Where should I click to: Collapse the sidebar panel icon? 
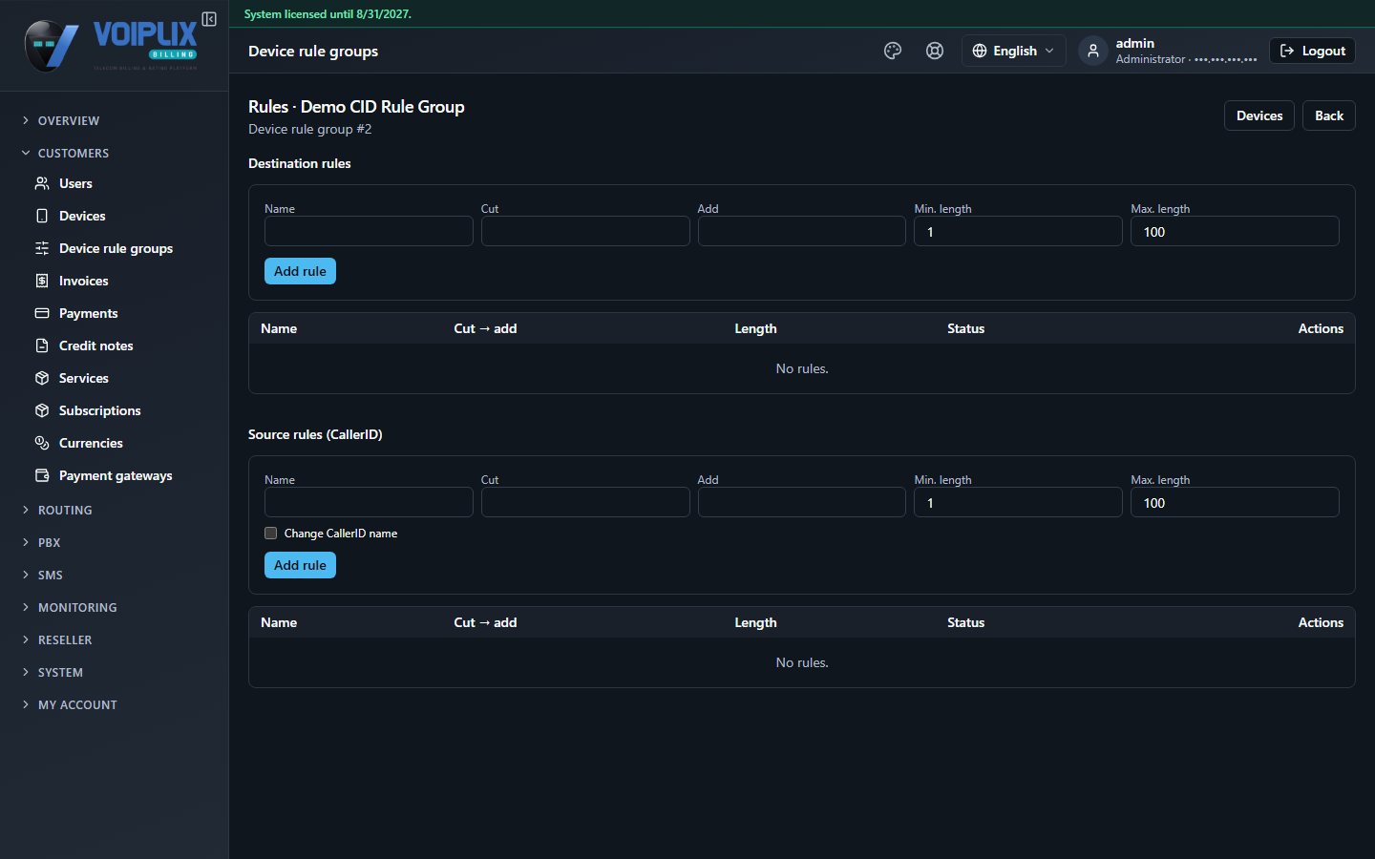point(209,19)
